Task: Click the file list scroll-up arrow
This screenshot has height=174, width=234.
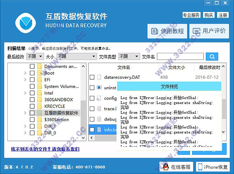Action: coord(223,66)
